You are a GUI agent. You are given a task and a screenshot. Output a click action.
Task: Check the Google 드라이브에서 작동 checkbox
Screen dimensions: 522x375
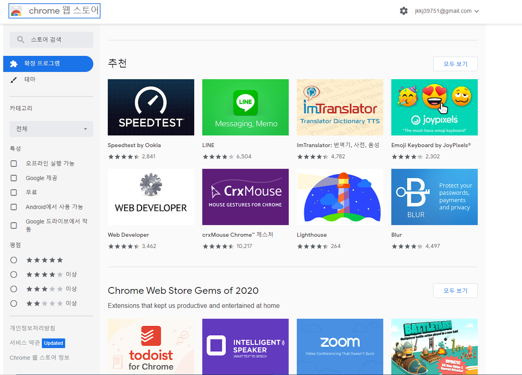pyautogui.click(x=14, y=225)
